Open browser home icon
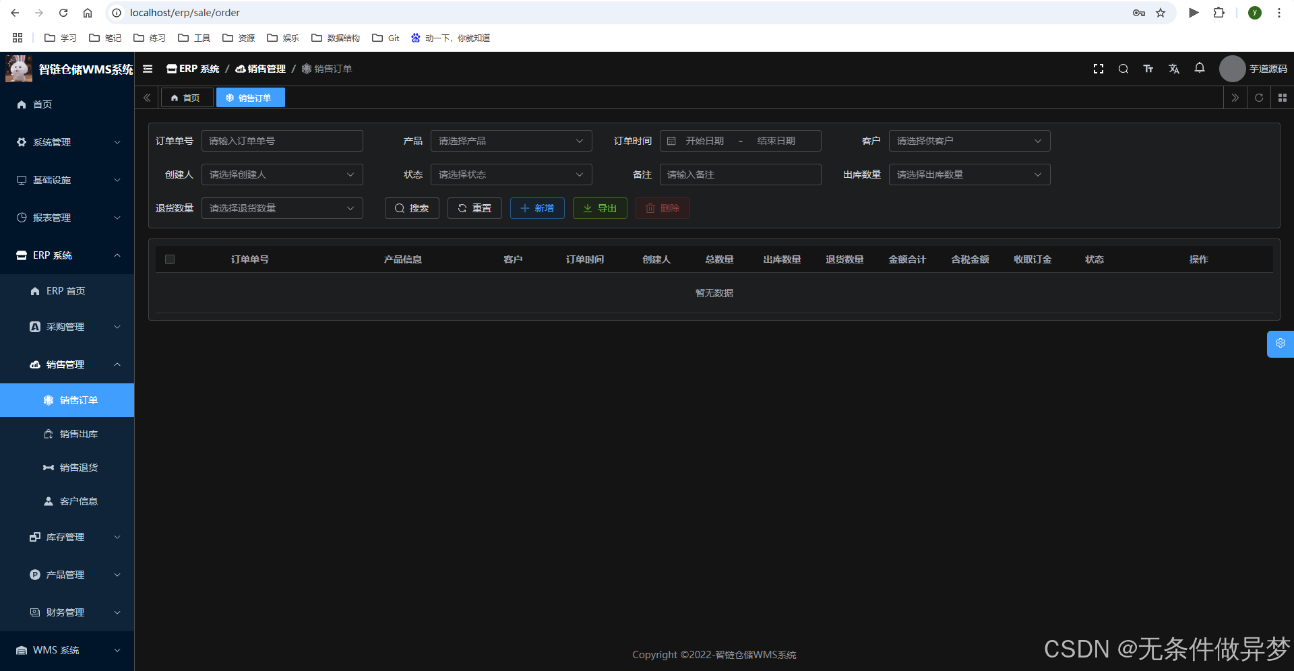This screenshot has height=671, width=1294. pyautogui.click(x=88, y=13)
